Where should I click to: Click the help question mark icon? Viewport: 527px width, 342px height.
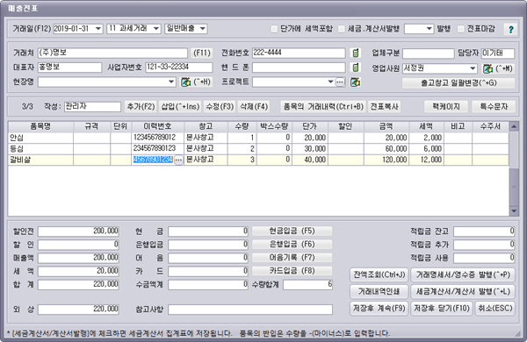[511, 29]
